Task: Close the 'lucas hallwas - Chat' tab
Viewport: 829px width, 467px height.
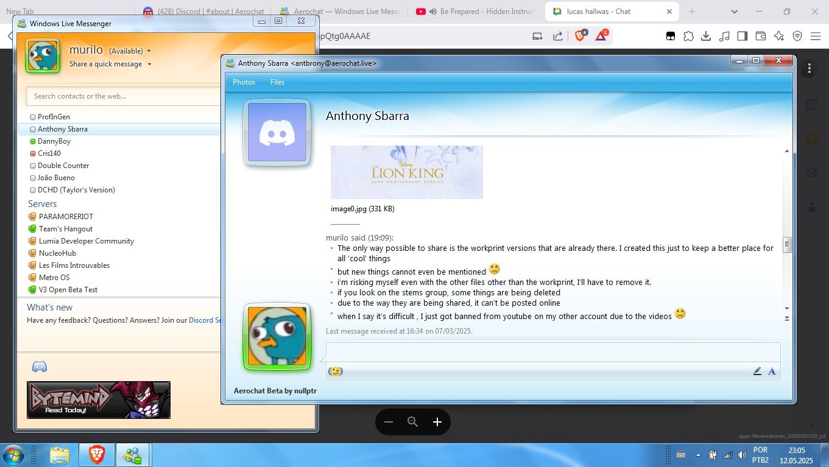Action: click(x=669, y=12)
